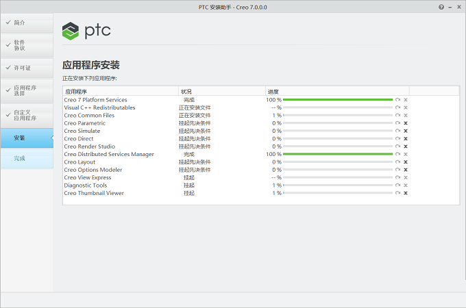Select the Creo Thumbnail Viewer row name
The height and width of the screenshot is (308, 466).
coord(94,193)
